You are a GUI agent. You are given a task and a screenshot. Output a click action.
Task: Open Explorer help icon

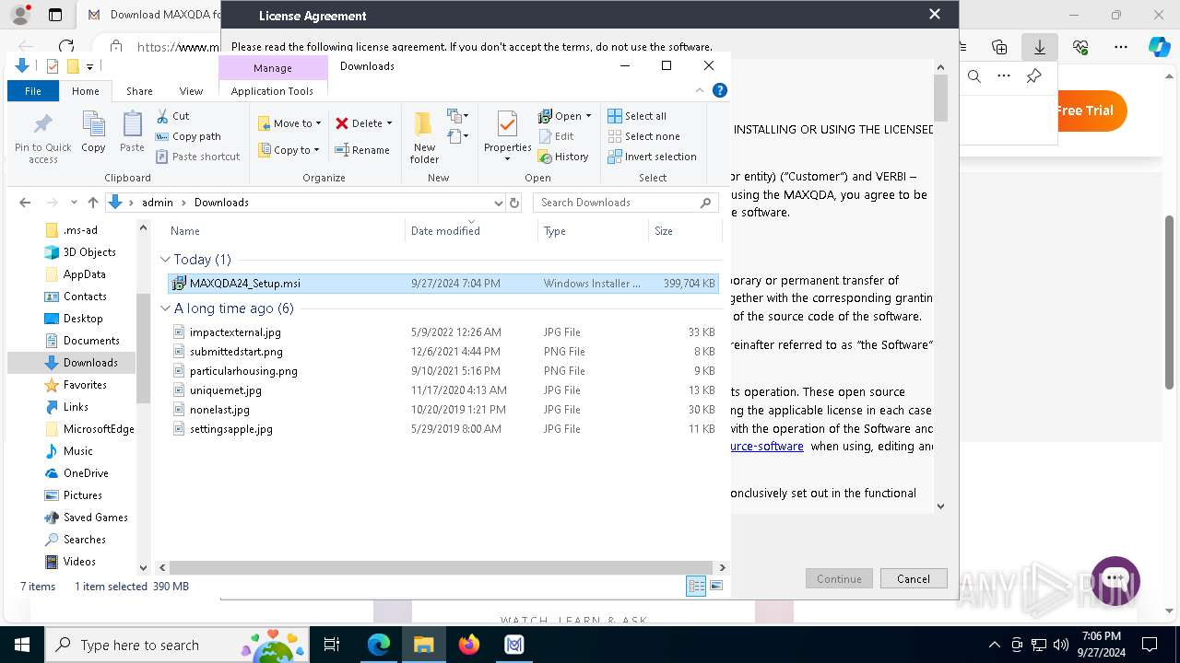coord(720,90)
